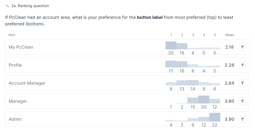Apply the filter on the Manager row
Viewport: 255px width, 130px height.
243,101
